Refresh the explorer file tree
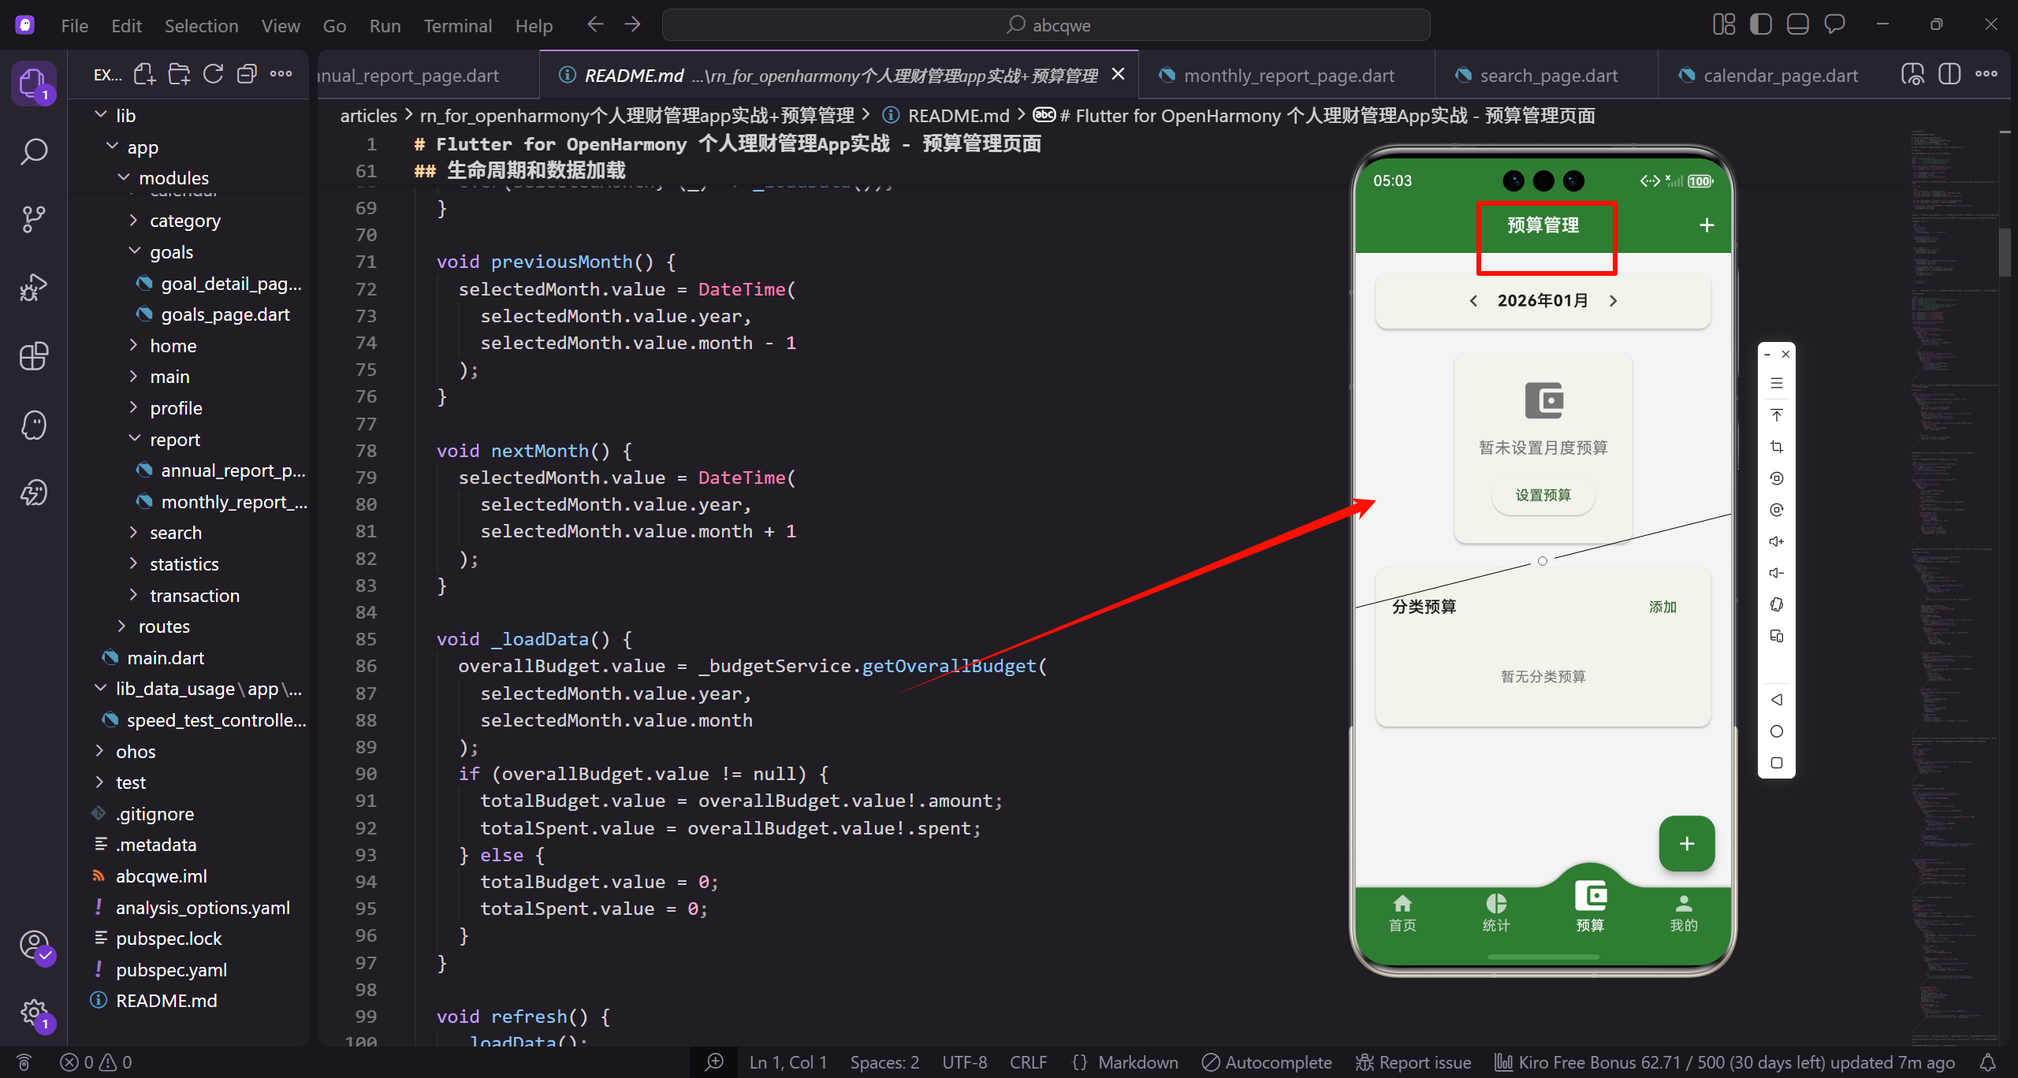Screen dimensions: 2018x1078 [x=213, y=75]
